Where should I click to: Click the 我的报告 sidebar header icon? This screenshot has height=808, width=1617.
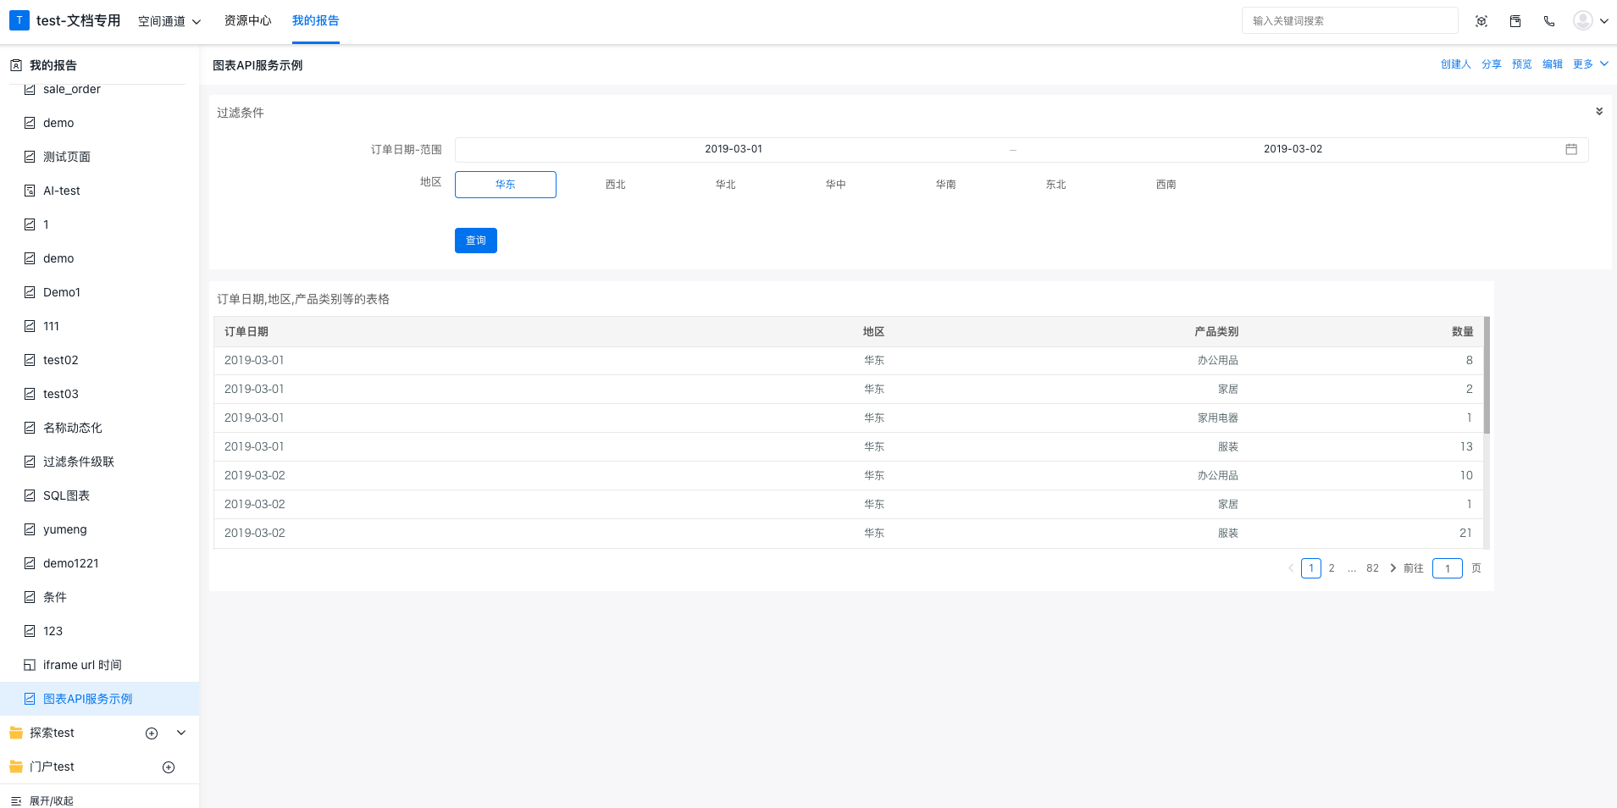point(16,65)
